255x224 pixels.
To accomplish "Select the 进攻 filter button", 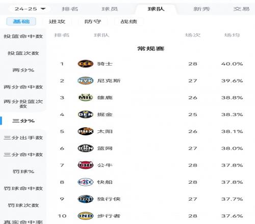I will point(57,21).
